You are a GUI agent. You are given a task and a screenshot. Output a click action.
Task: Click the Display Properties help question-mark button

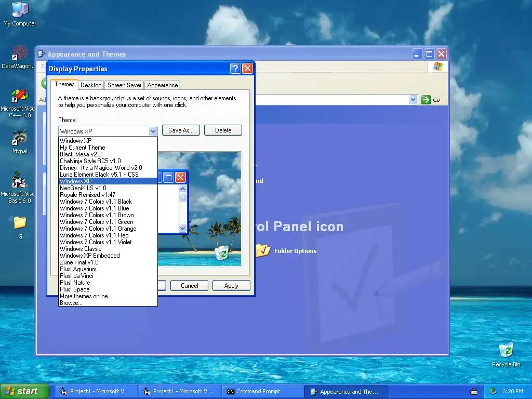tap(235, 69)
